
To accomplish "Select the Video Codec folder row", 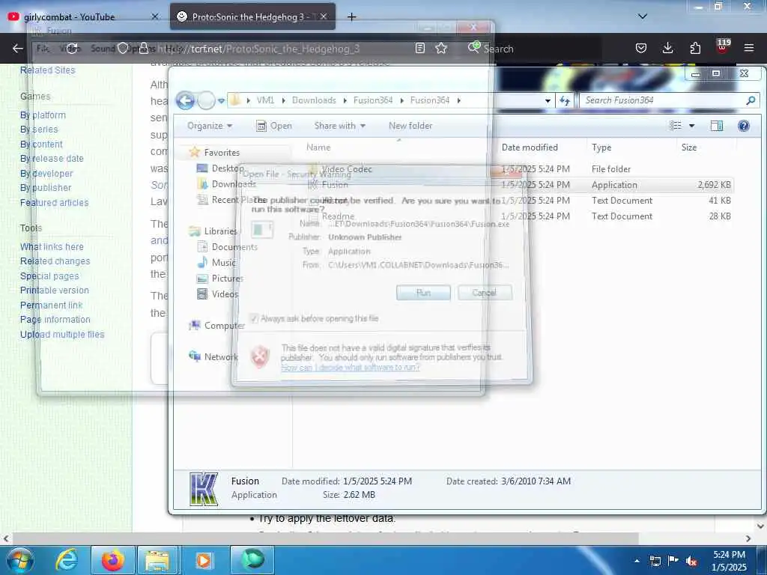I will pos(518,169).
